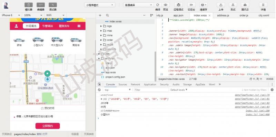Open the details menu icon
Image resolution: width=276 pixels, height=137 pixels.
click(x=263, y=5)
